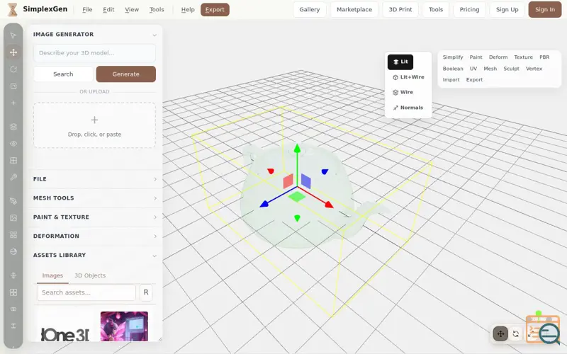Click the red X-axis gizmo arrow

(329, 205)
